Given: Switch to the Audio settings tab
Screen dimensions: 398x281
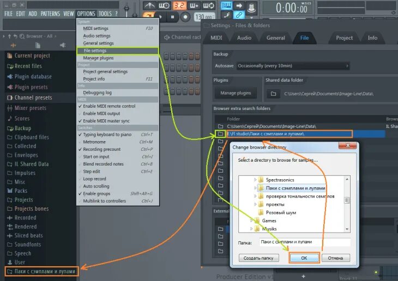Looking at the screenshot, I should [x=244, y=38].
